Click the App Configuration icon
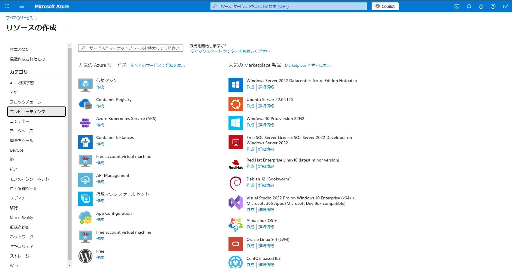Viewport: 512px width, 274px height. point(85,218)
